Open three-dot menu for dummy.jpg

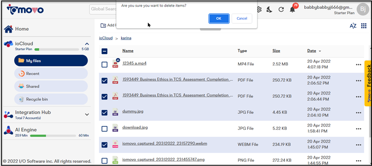tap(358, 113)
